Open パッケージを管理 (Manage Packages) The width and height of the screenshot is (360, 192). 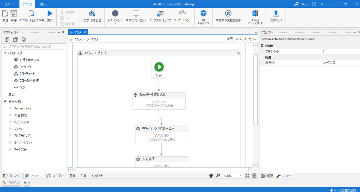pos(92,16)
